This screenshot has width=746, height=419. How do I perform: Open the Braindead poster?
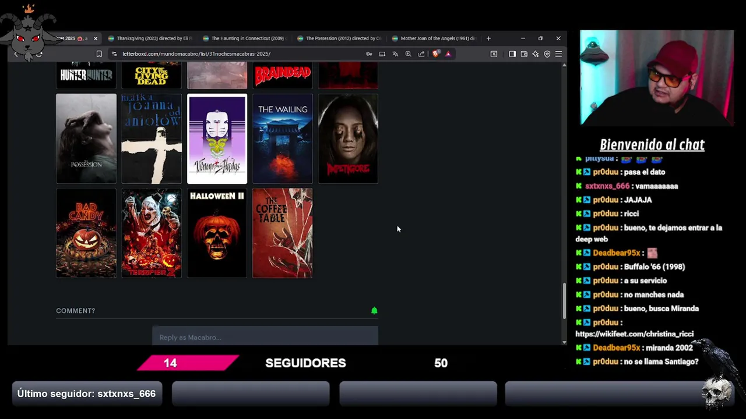click(283, 76)
